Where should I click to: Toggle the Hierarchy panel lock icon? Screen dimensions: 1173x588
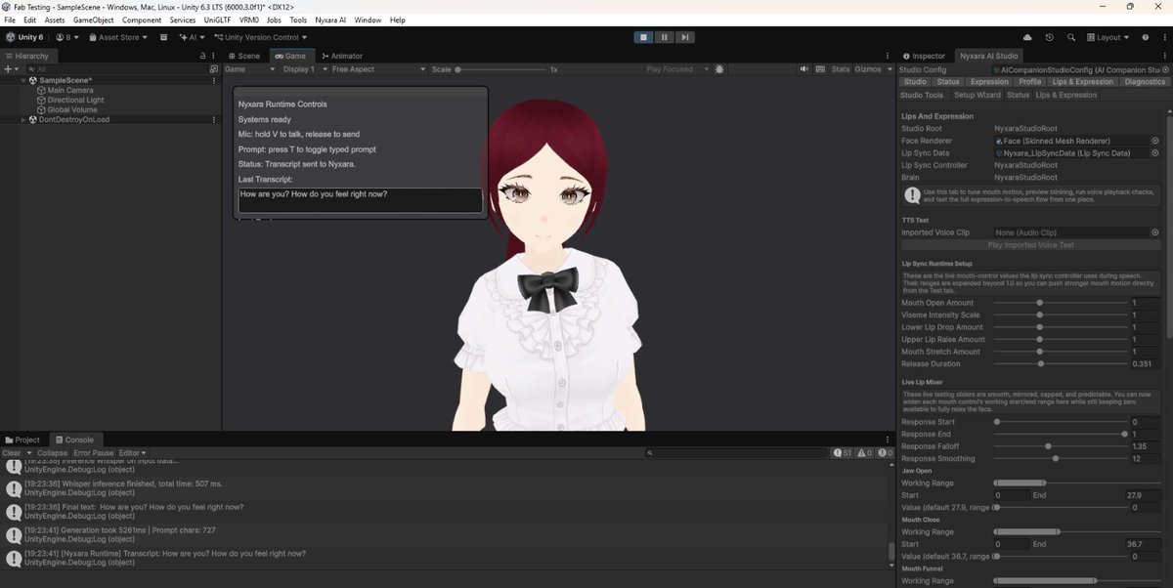click(203, 56)
